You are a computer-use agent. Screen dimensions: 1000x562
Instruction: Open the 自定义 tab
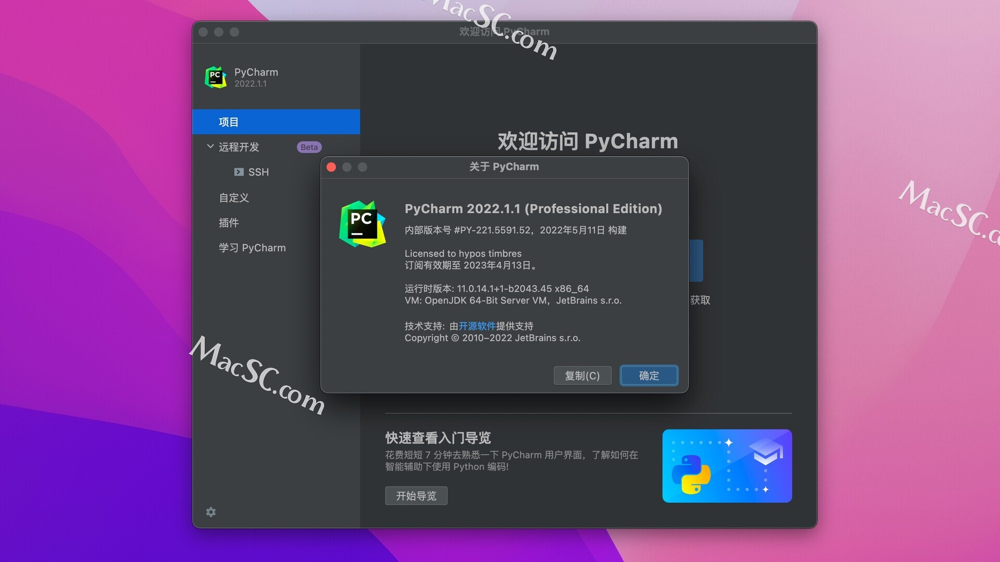pos(234,198)
